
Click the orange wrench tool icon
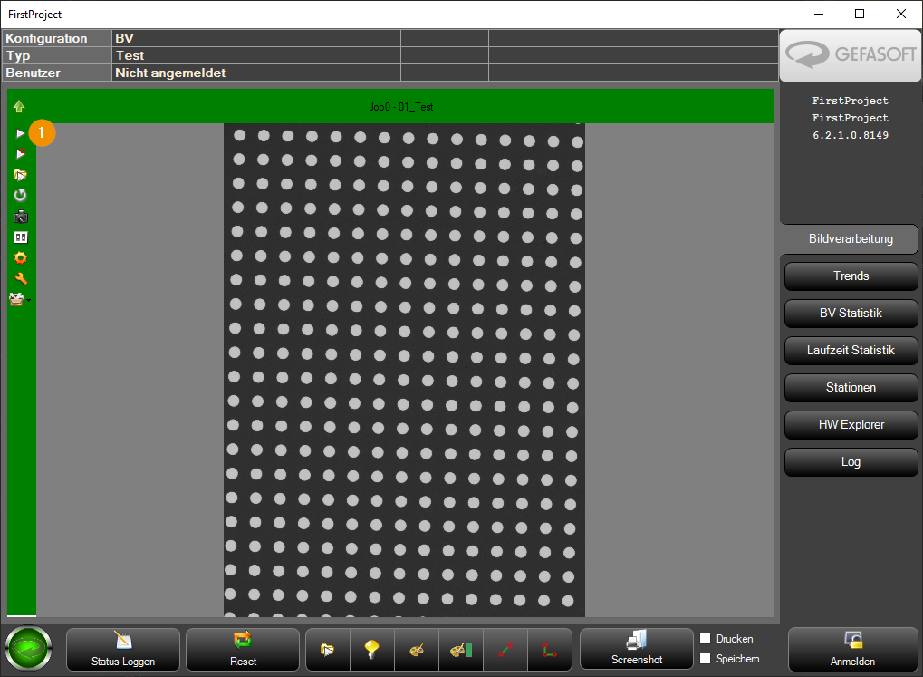click(21, 279)
